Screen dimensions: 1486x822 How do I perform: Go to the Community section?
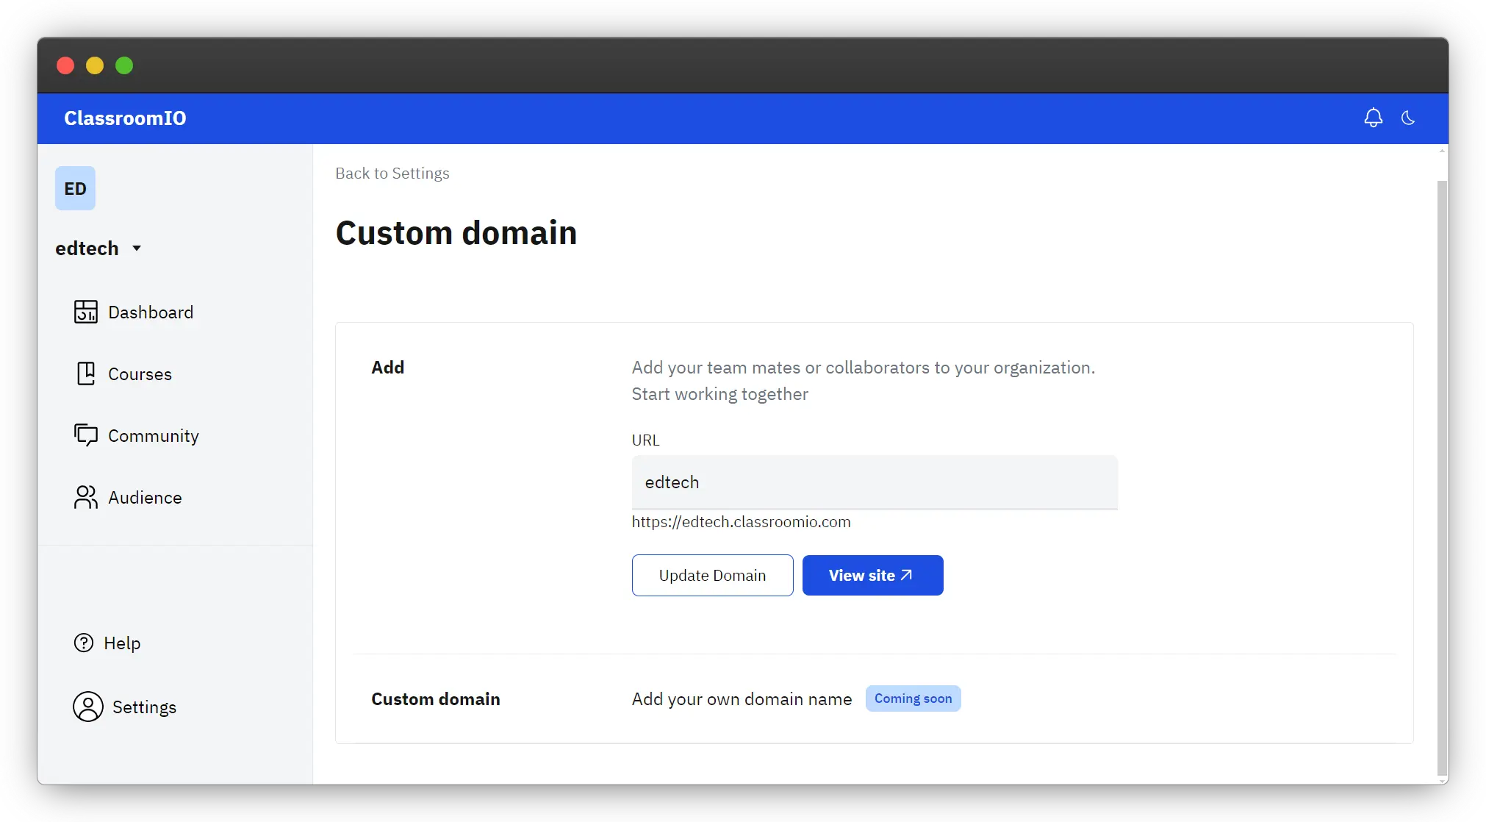click(x=153, y=435)
